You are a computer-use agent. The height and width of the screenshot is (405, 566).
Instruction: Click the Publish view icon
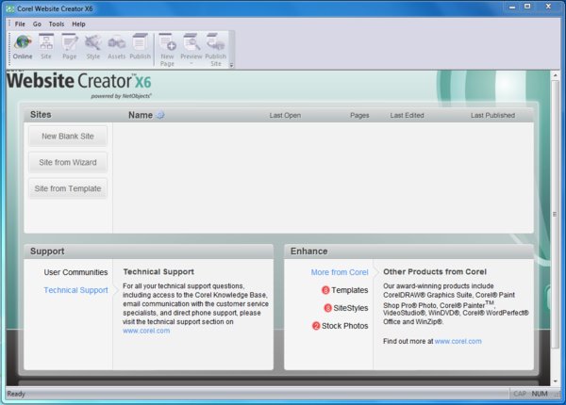point(140,46)
